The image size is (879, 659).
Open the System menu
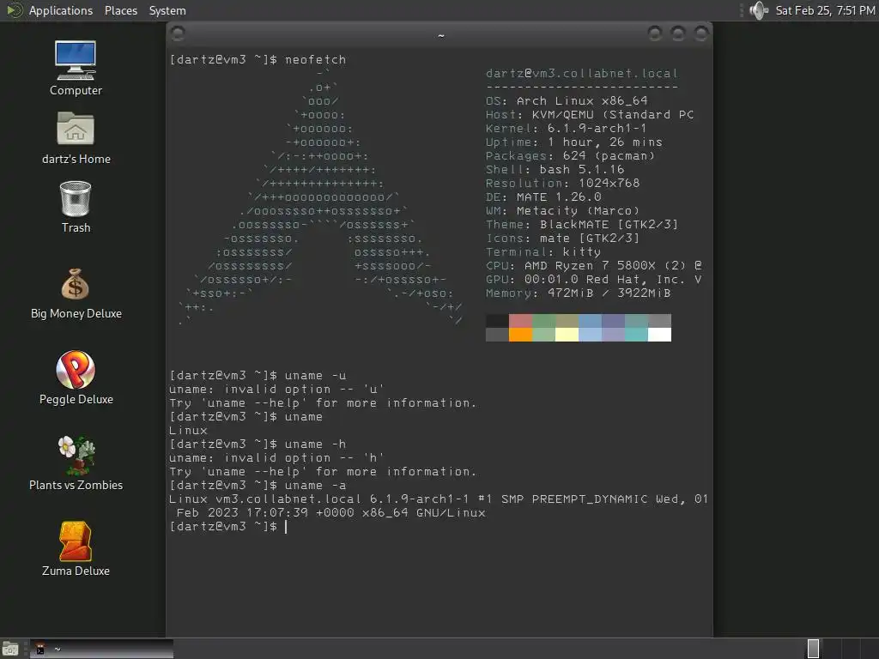click(167, 10)
